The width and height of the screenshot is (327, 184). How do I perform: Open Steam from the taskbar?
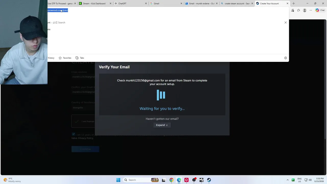(209, 180)
